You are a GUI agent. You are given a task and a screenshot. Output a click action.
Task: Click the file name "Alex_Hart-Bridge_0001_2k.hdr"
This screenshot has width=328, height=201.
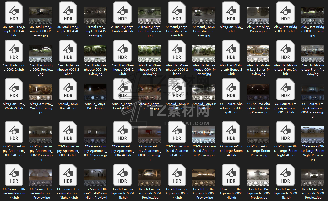click(x=285, y=29)
